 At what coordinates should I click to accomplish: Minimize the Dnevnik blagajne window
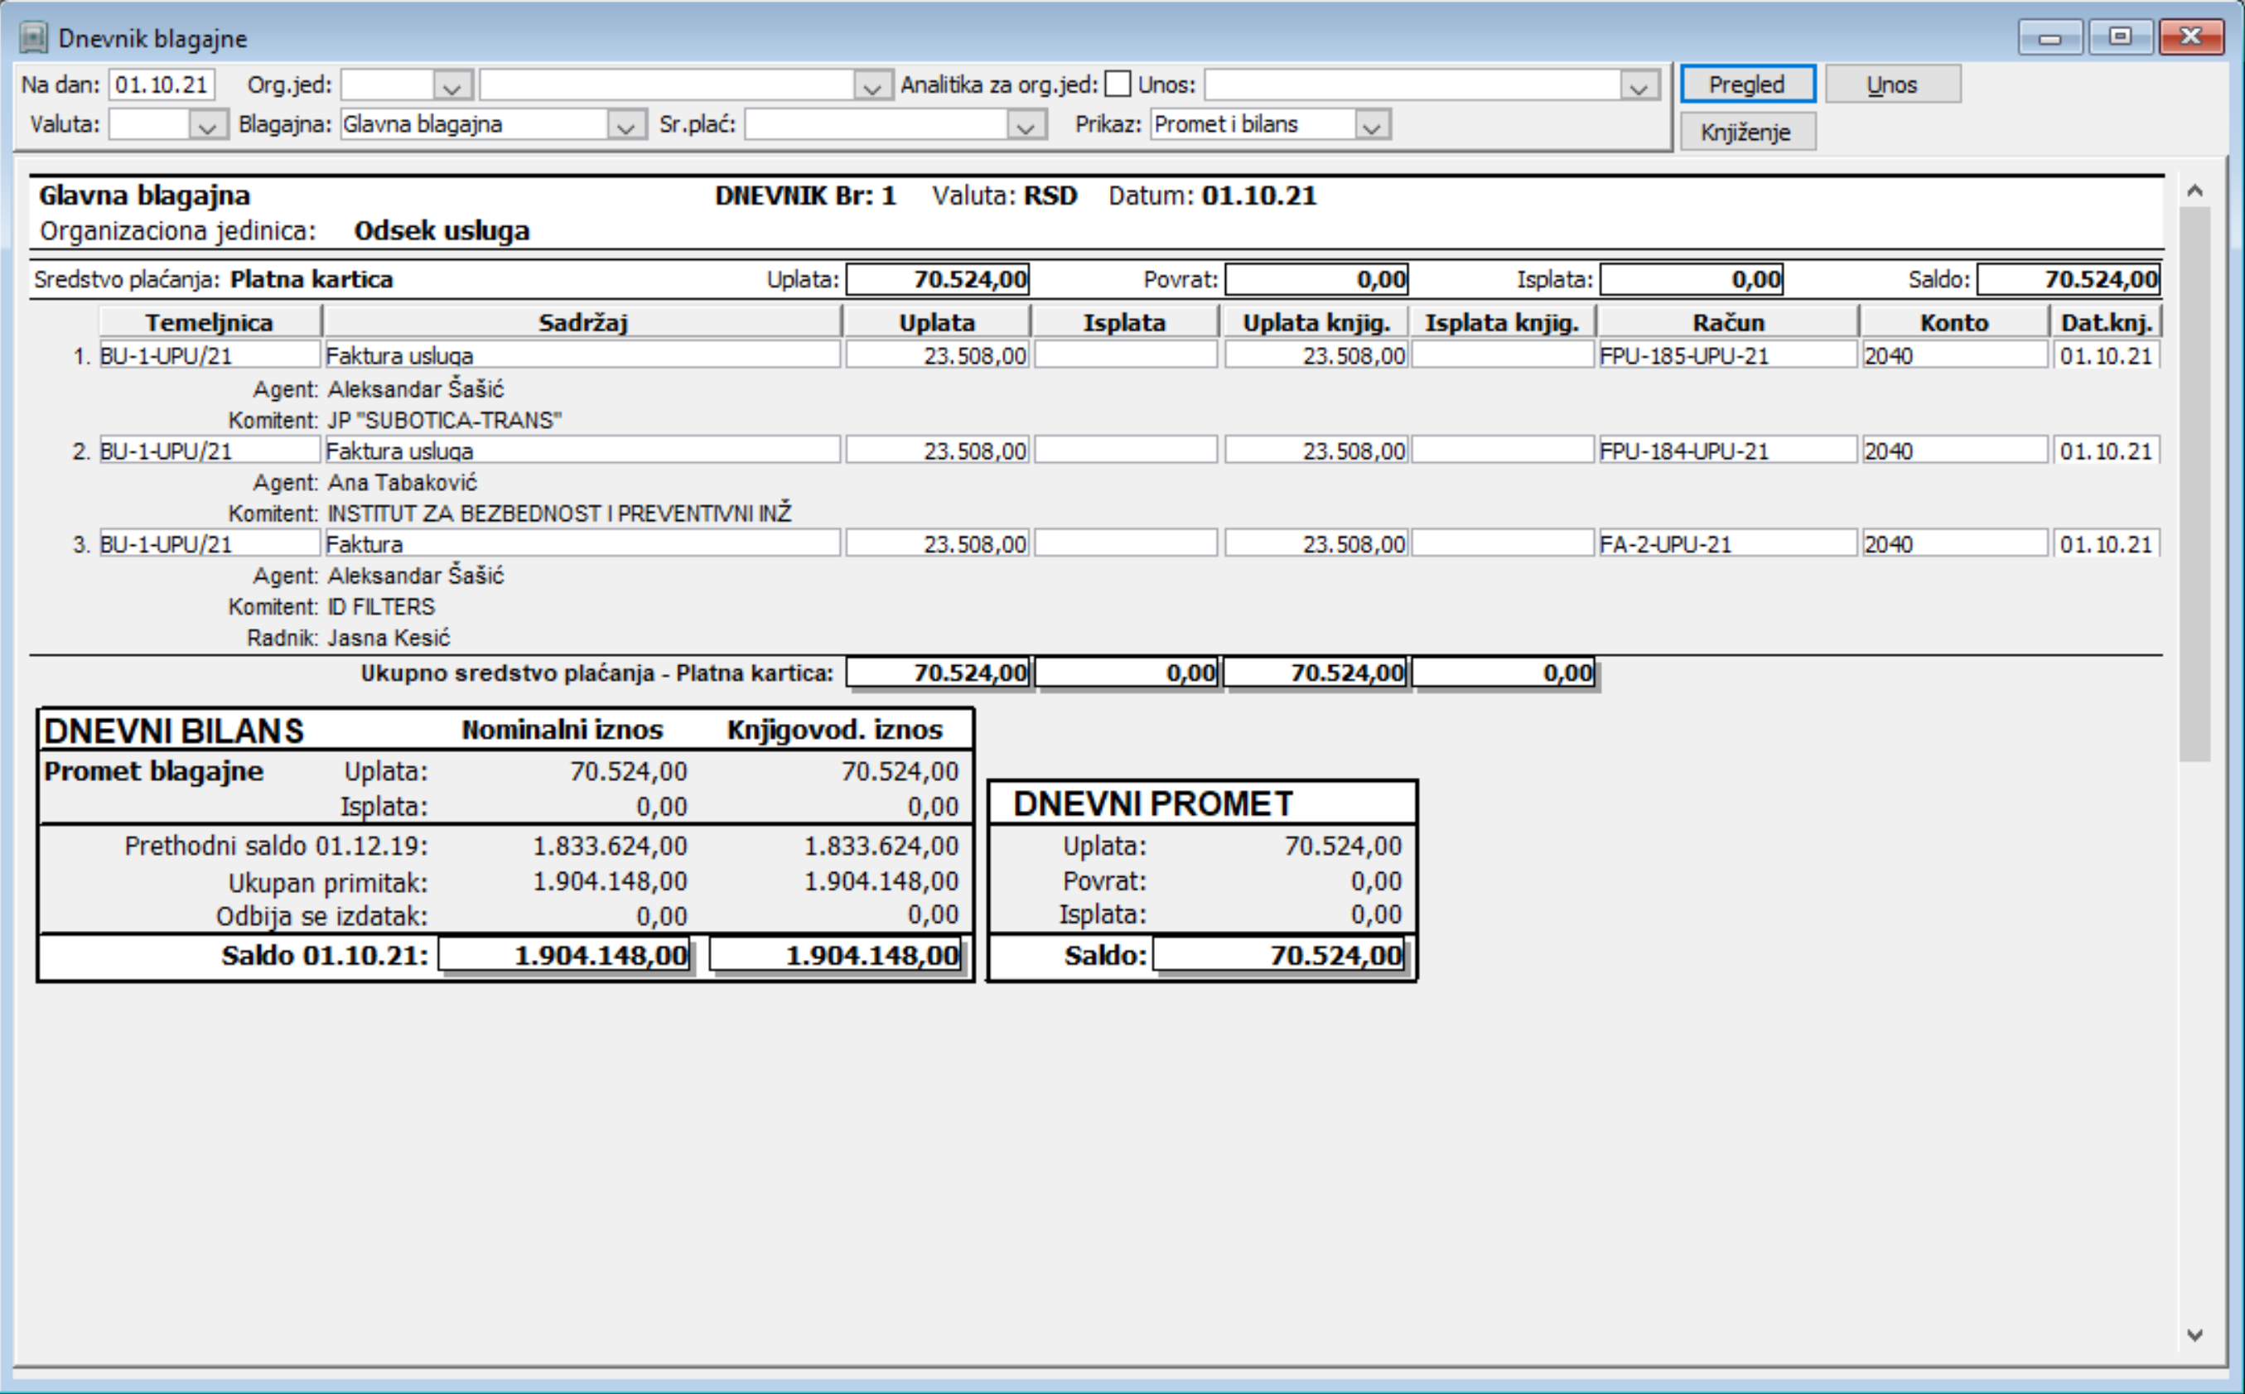tap(2049, 38)
